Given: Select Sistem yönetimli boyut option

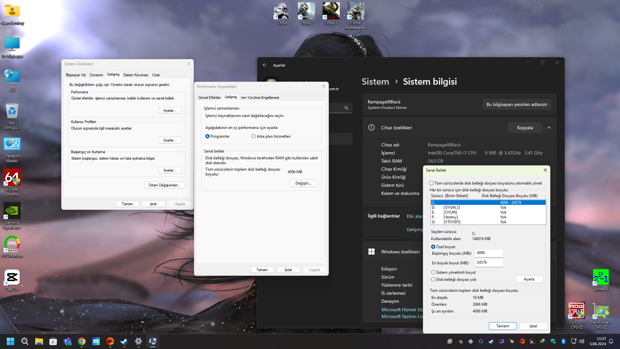Looking at the screenshot, I should click(x=433, y=272).
